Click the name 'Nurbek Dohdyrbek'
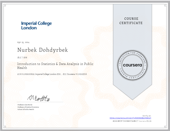170x131 pixels. coord(42,50)
